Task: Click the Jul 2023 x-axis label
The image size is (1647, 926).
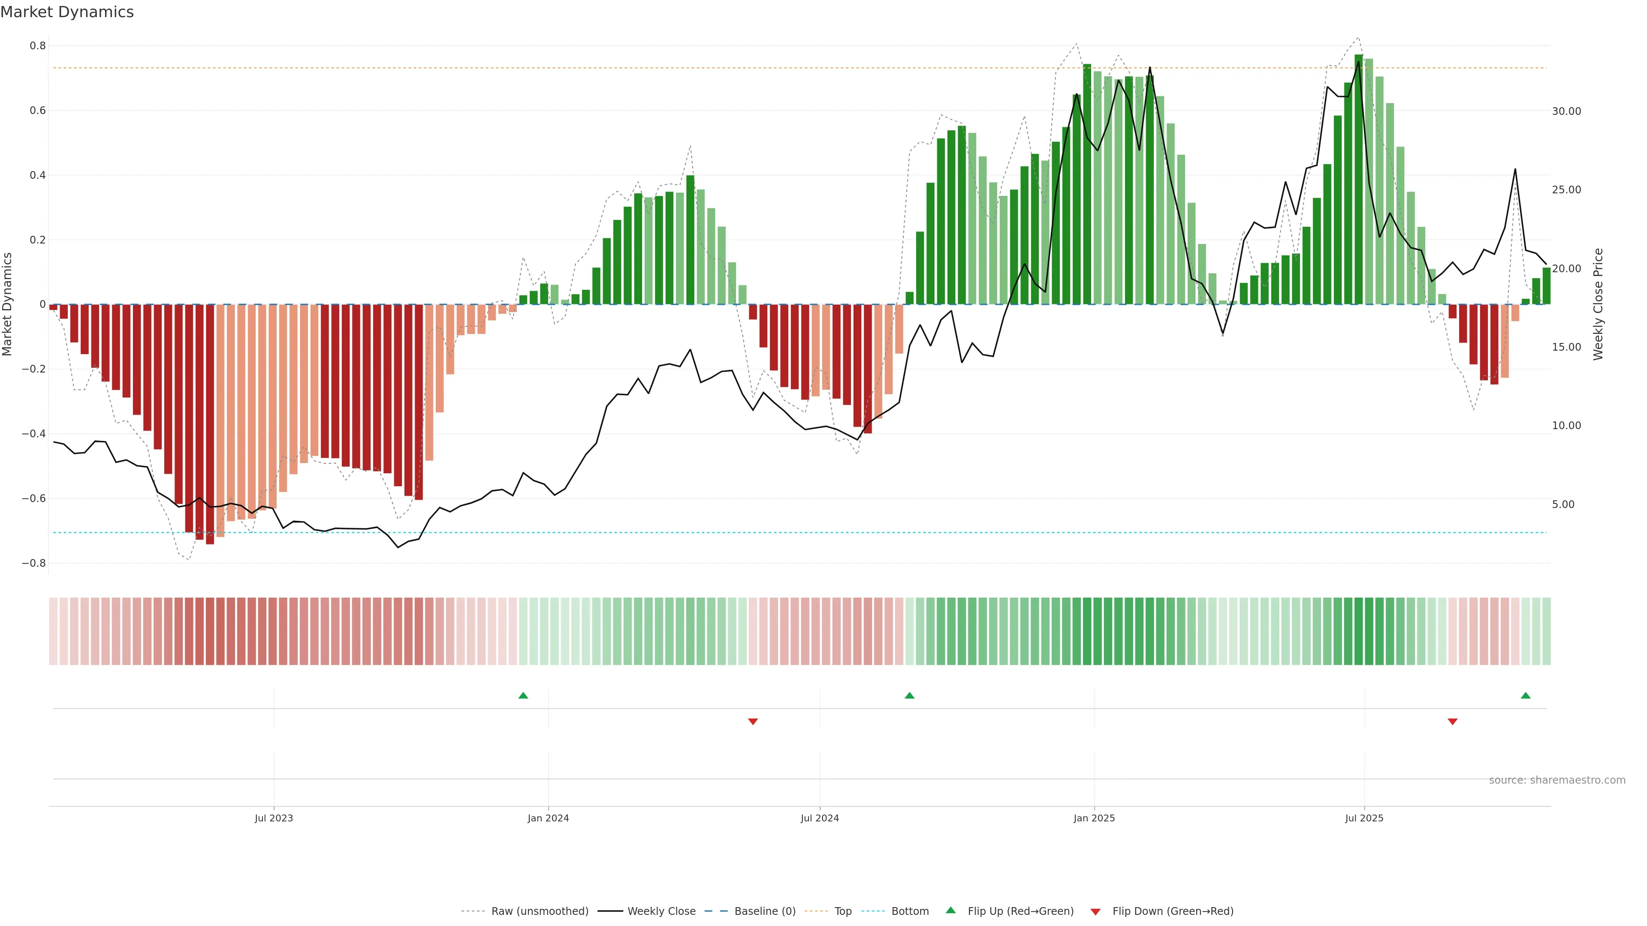Action: click(274, 818)
